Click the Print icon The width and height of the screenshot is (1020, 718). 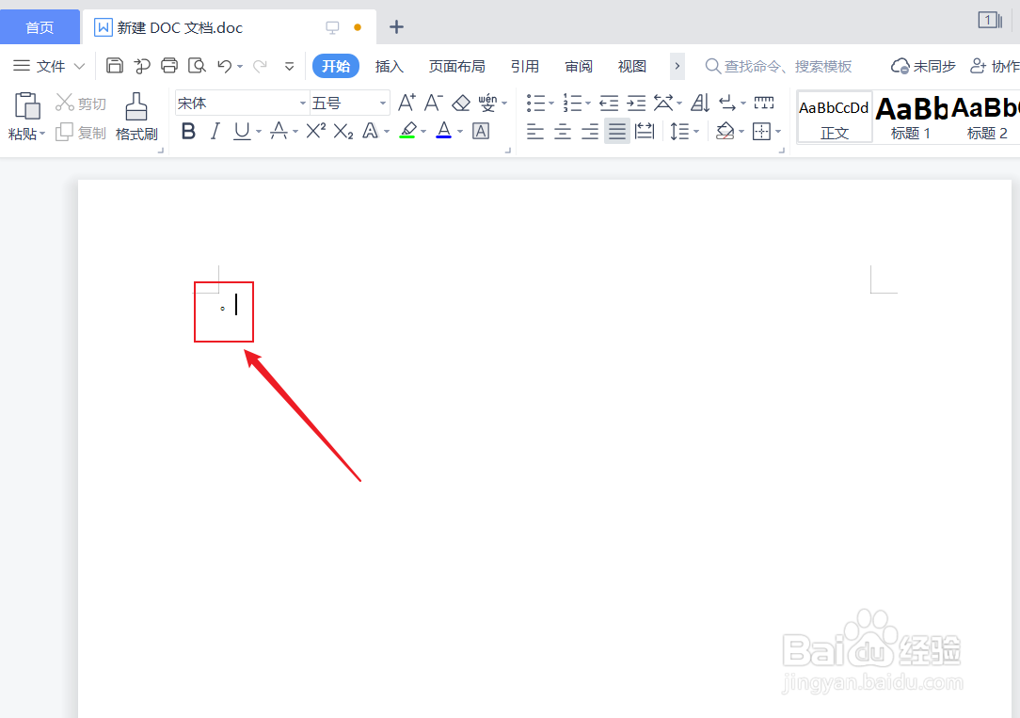pyautogui.click(x=169, y=65)
